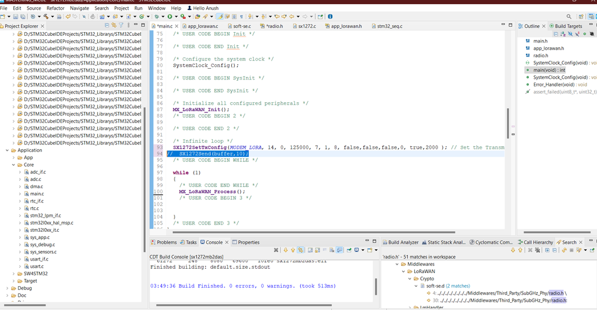
Task: Expand the Doc folder
Action: (x=7, y=295)
